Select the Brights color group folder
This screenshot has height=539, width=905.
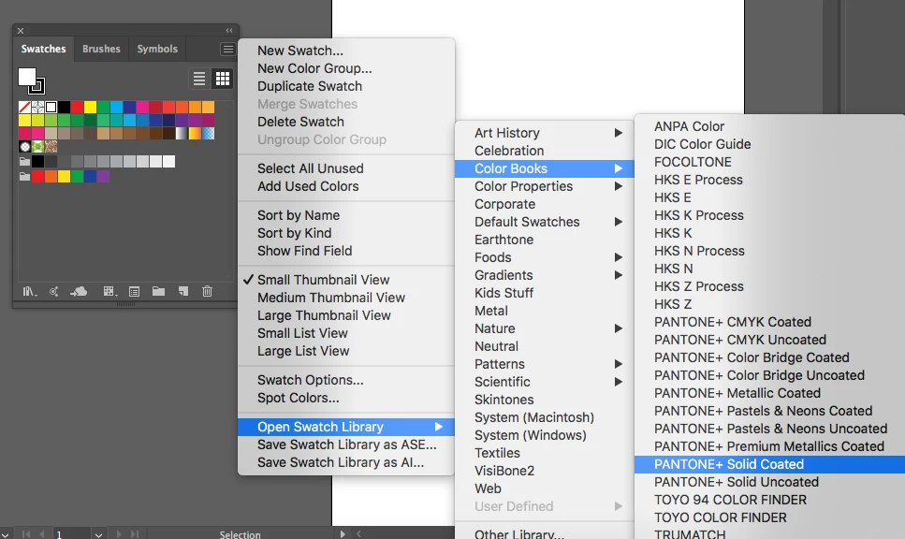pos(25,177)
